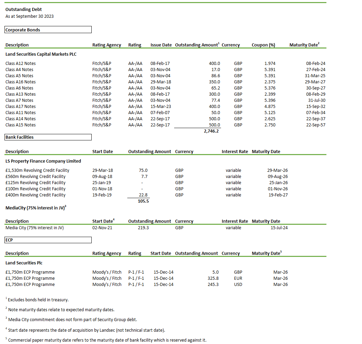Click 'MediaCity (75% interest in JV)' heading
This screenshot has height=344, width=362.
[36, 208]
